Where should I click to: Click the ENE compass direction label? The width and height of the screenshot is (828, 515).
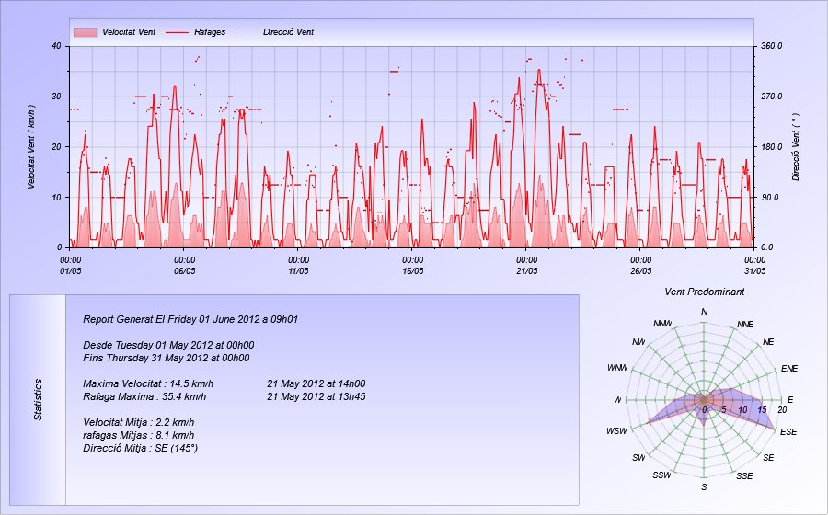click(788, 368)
